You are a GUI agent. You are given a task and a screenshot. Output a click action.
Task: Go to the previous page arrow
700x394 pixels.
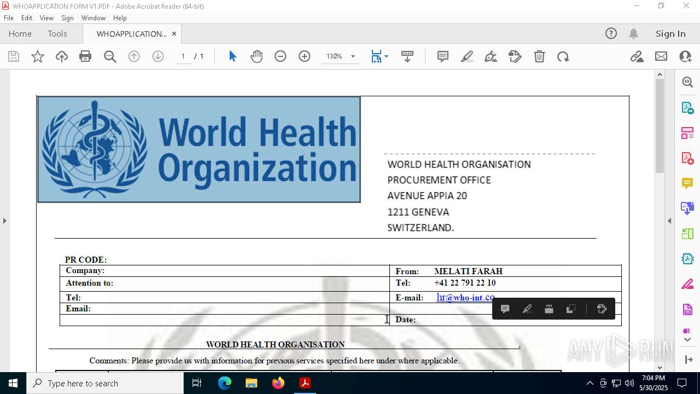[x=134, y=56]
